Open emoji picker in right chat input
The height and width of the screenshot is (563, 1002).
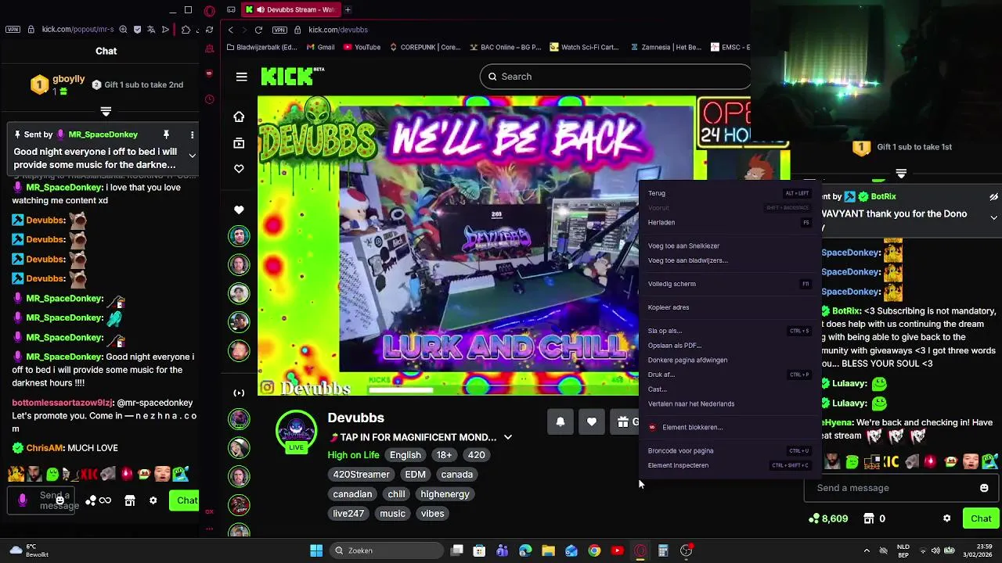tap(984, 488)
